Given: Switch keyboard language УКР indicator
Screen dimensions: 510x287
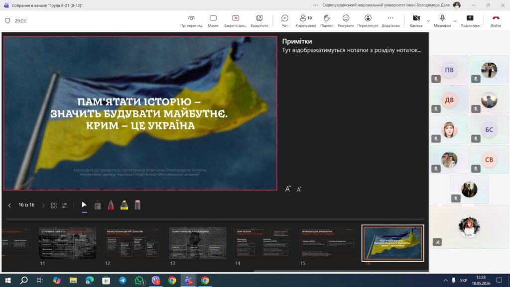Looking at the screenshot, I should point(464,281).
